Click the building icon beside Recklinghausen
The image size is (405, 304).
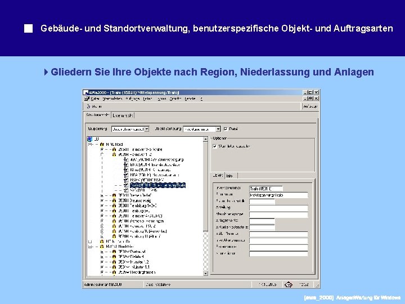point(114,272)
